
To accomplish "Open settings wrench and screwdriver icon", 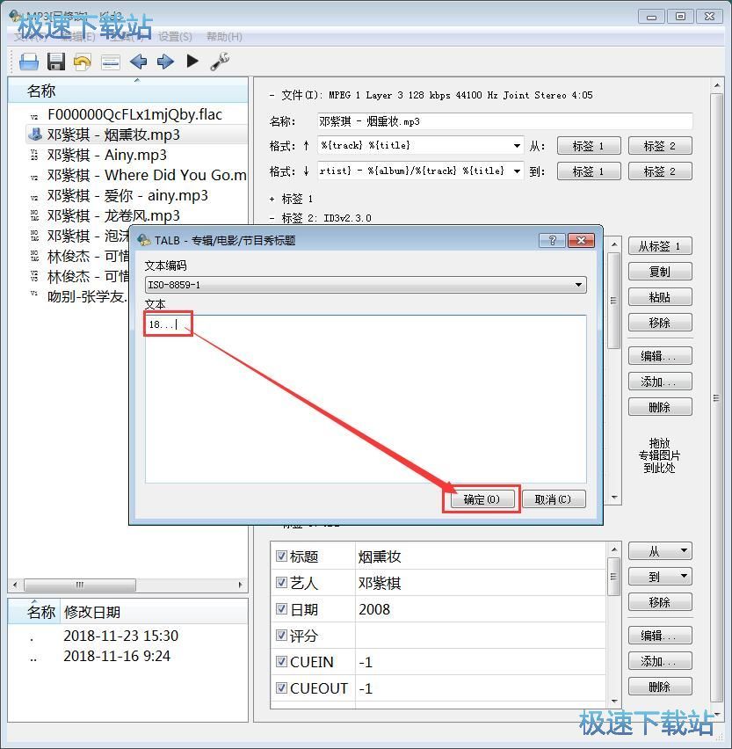I will pos(220,62).
